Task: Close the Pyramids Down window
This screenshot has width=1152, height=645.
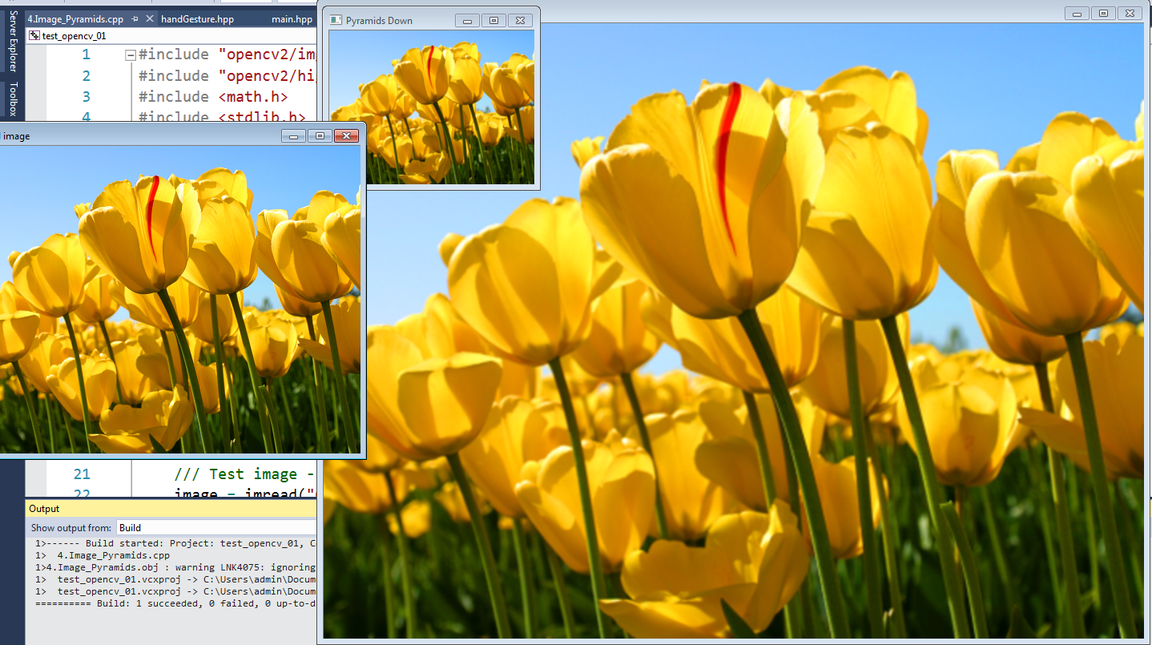Action: coord(520,20)
